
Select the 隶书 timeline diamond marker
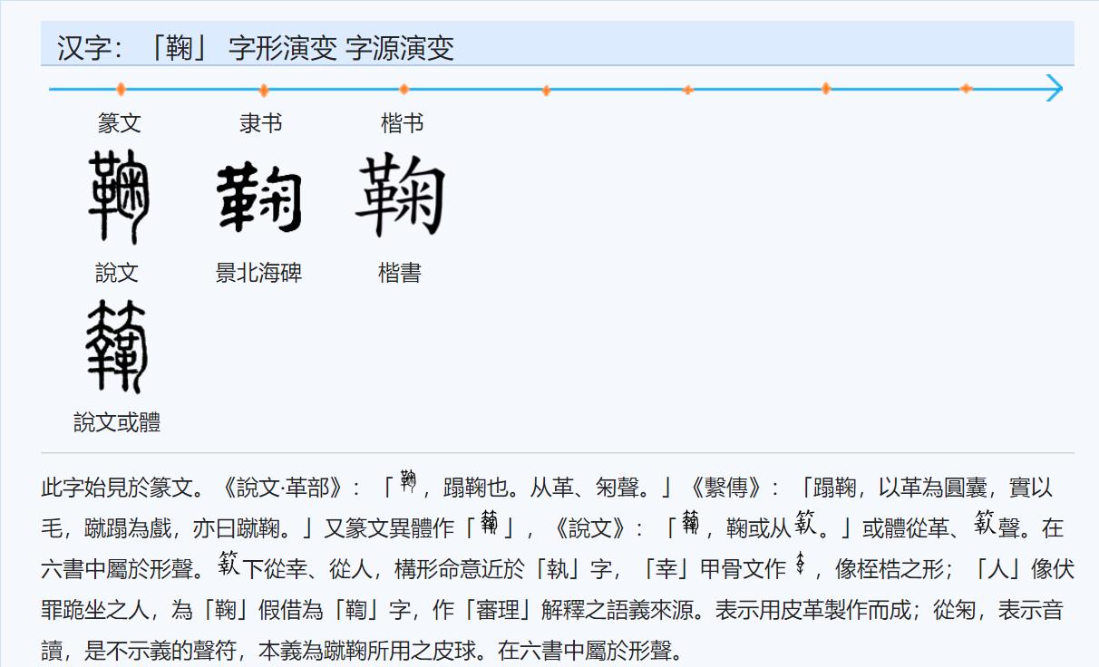pos(263,89)
